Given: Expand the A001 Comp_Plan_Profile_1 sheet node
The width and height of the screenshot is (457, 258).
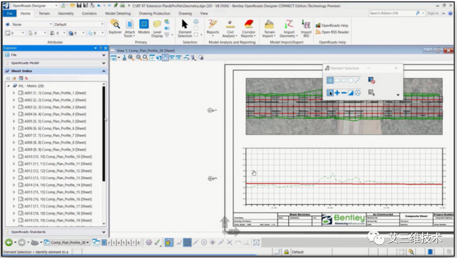Looking at the screenshot, I should (x=14, y=93).
